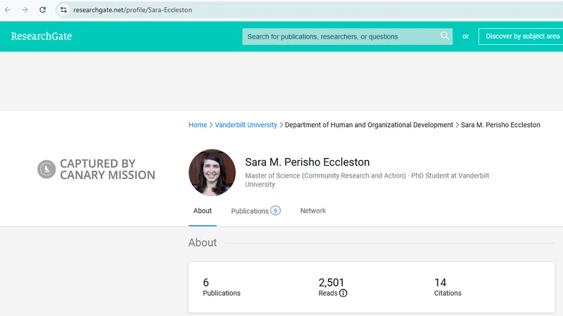This screenshot has height=316, width=563.
Task: Click the 14 Citations statistic
Action: click(448, 287)
